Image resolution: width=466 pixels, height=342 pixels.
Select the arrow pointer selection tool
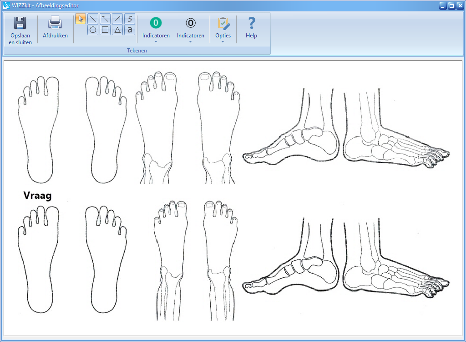[81, 19]
